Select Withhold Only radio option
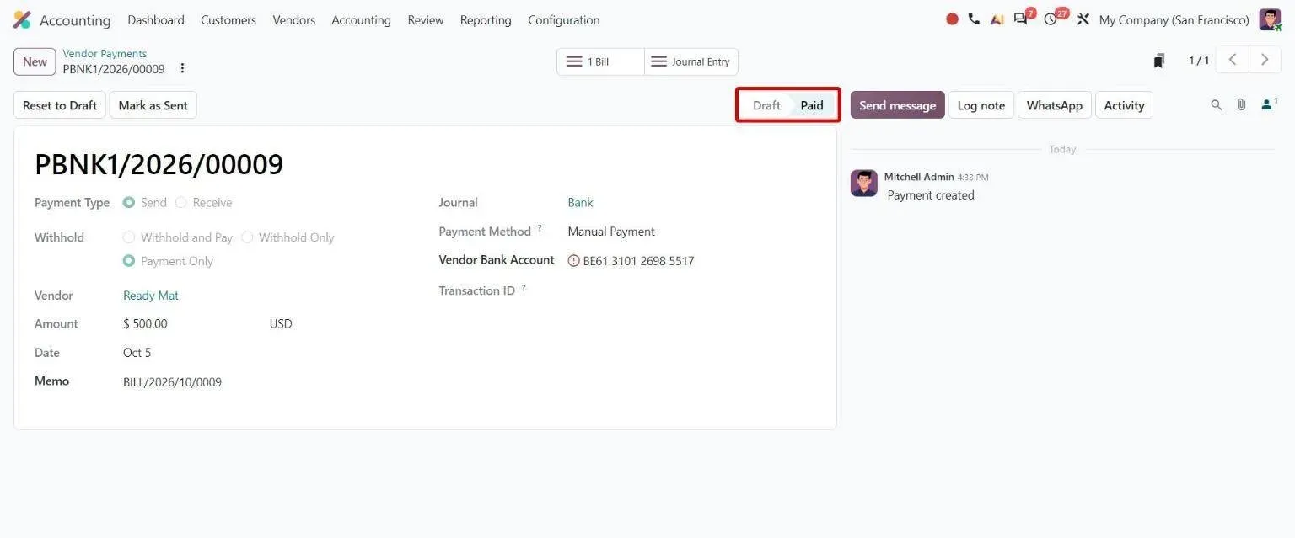 (247, 237)
